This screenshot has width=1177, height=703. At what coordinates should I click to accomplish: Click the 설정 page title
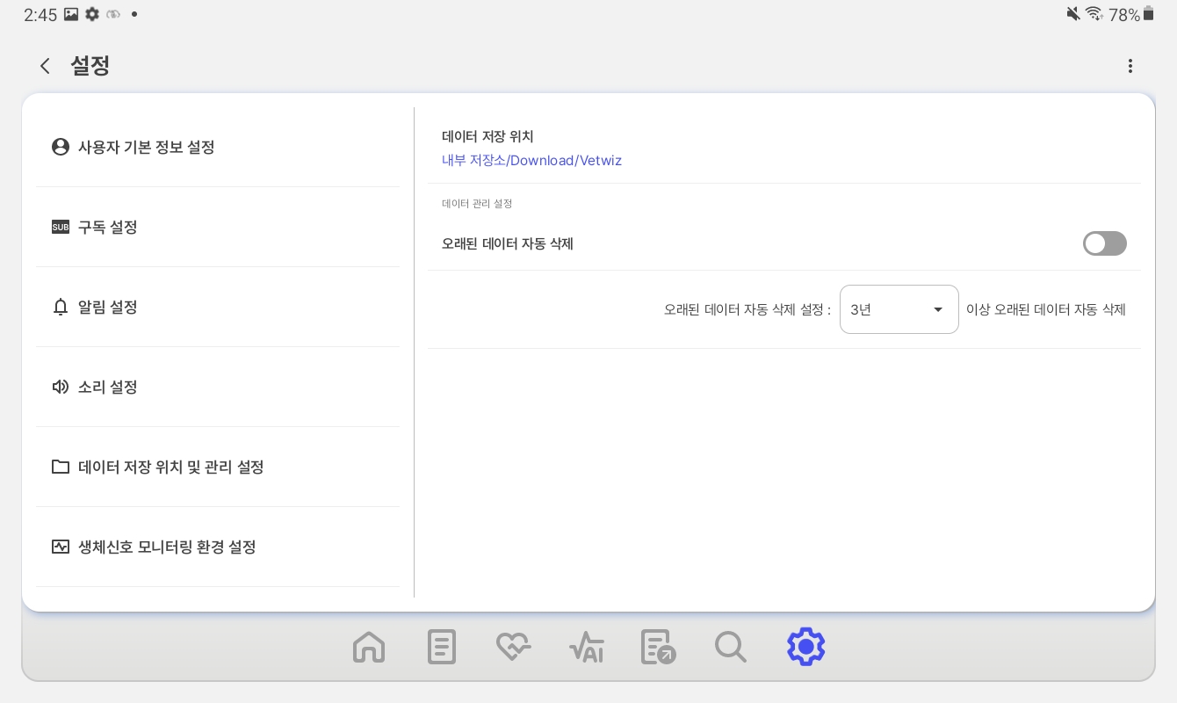click(x=90, y=66)
